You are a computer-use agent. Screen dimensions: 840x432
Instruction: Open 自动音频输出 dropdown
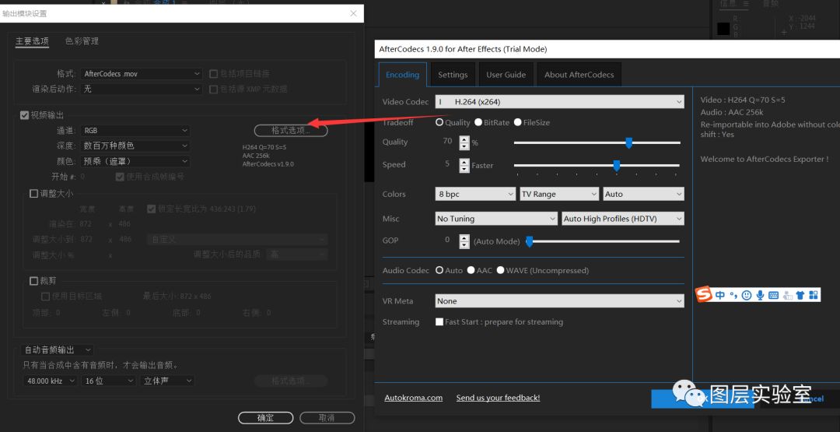[x=58, y=350]
